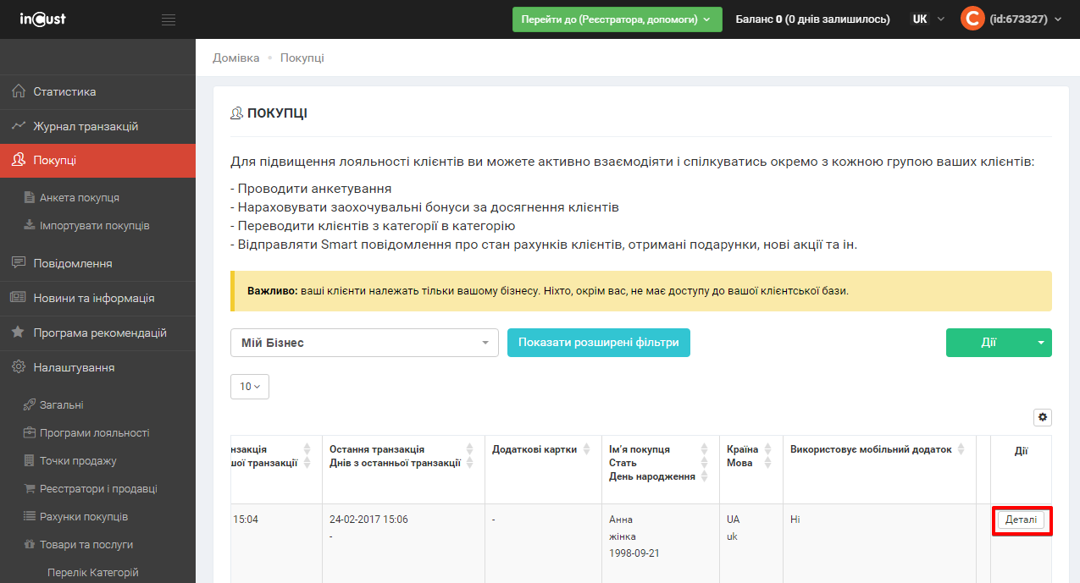Open table column settings gear icon

click(x=1042, y=417)
